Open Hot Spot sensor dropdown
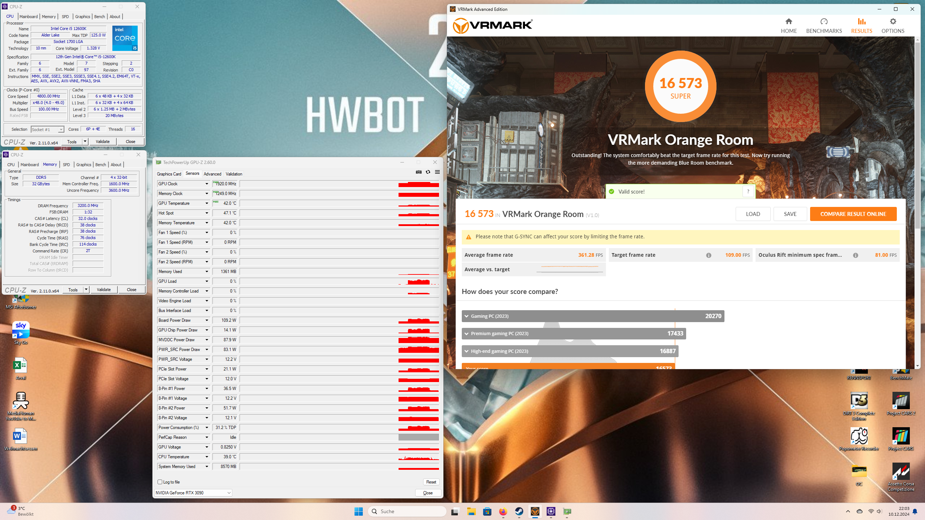 pyautogui.click(x=207, y=213)
